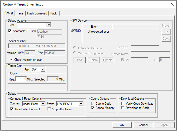Click the 7184 port number field
This screenshot has width=177, height=131.
[x=50, y=37]
